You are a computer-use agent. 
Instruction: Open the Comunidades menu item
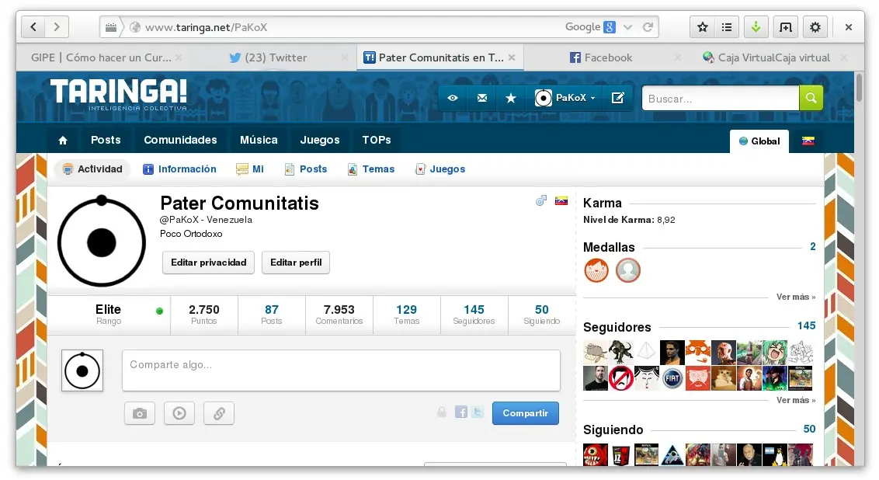180,140
